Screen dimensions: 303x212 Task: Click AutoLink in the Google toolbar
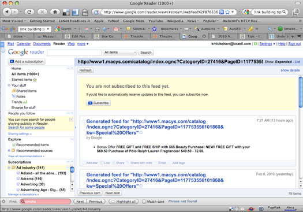pyautogui.click(x=205, y=29)
